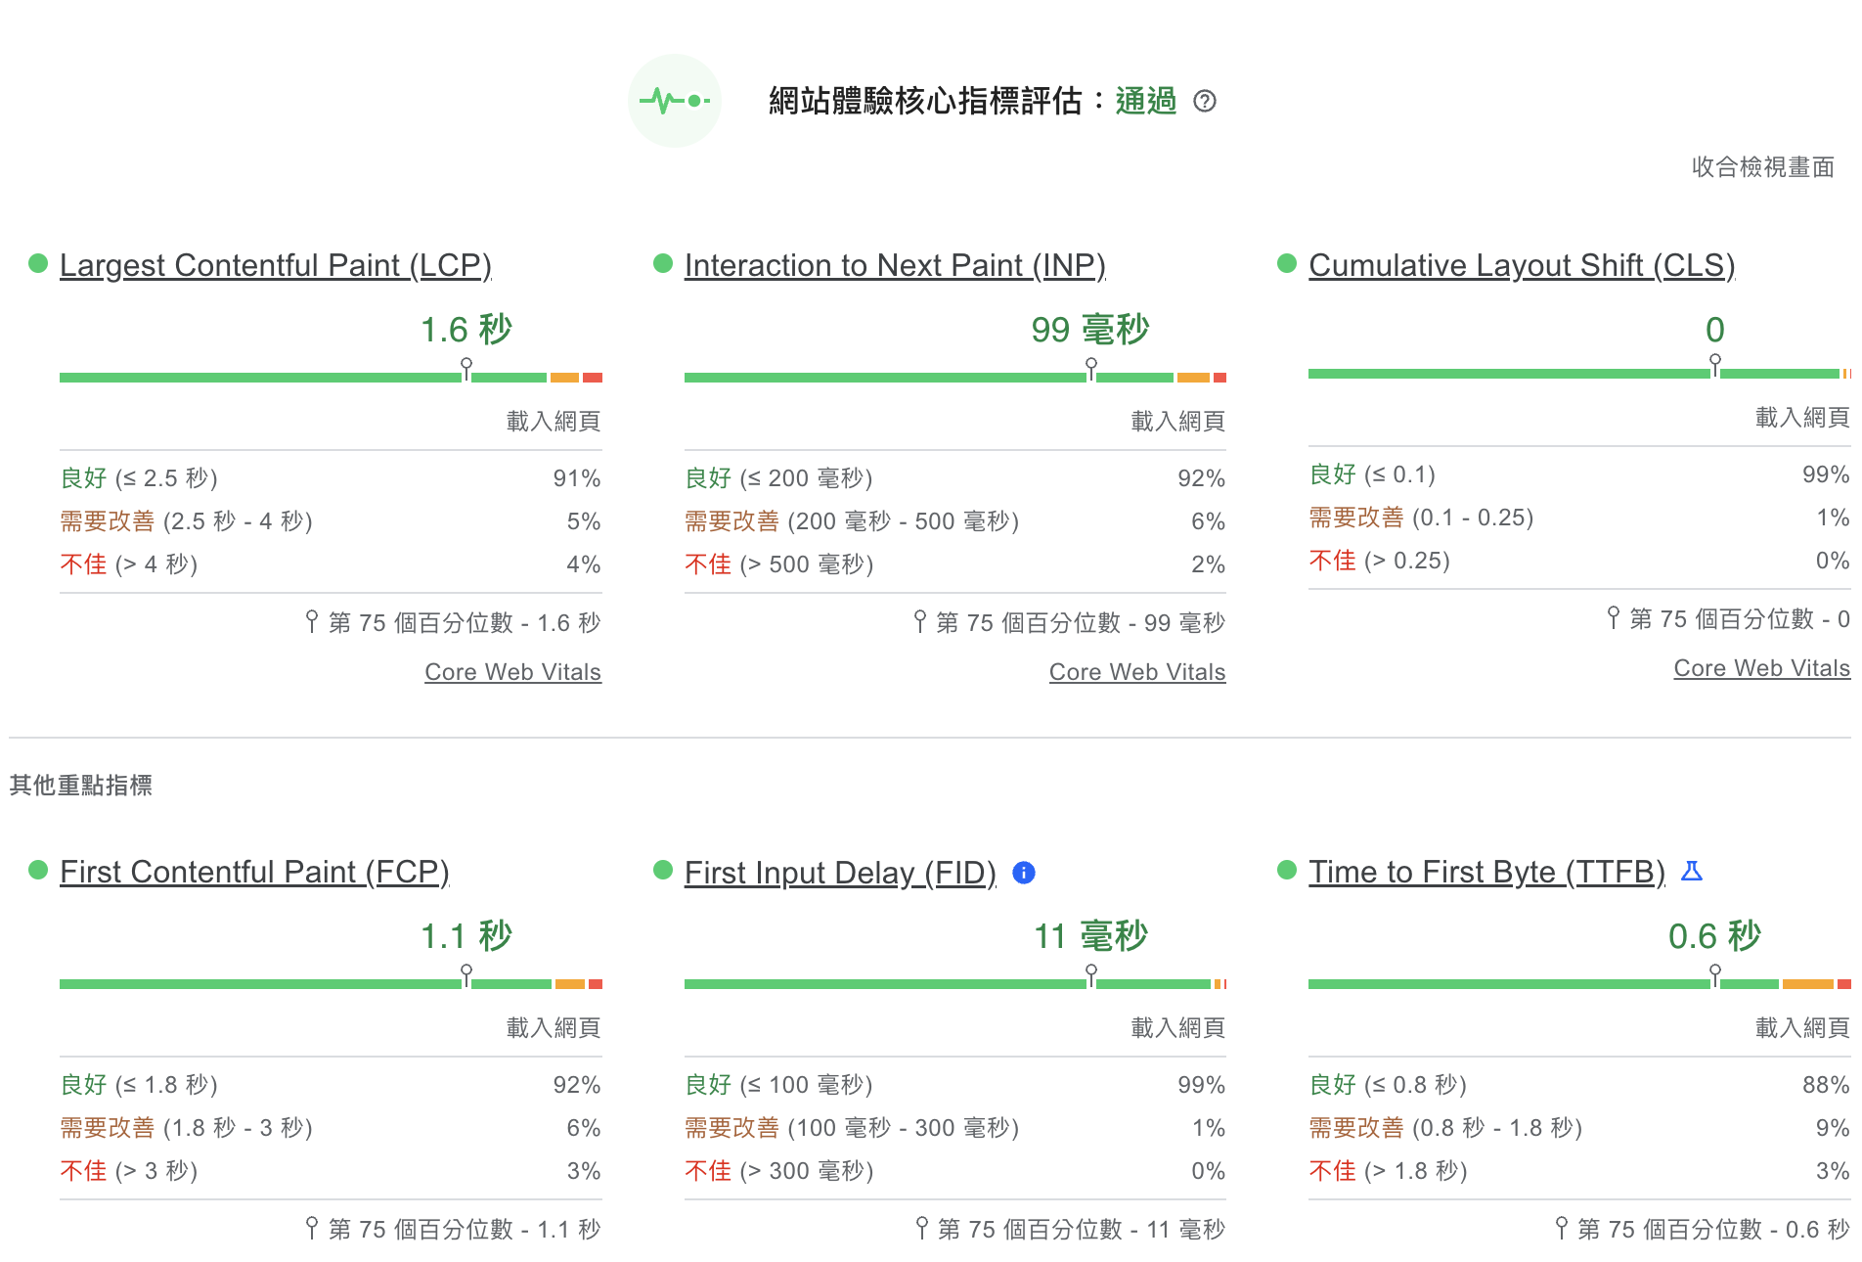Click the 75th percentile marker on the LCP bar
The height and width of the screenshot is (1262, 1862).
(467, 363)
